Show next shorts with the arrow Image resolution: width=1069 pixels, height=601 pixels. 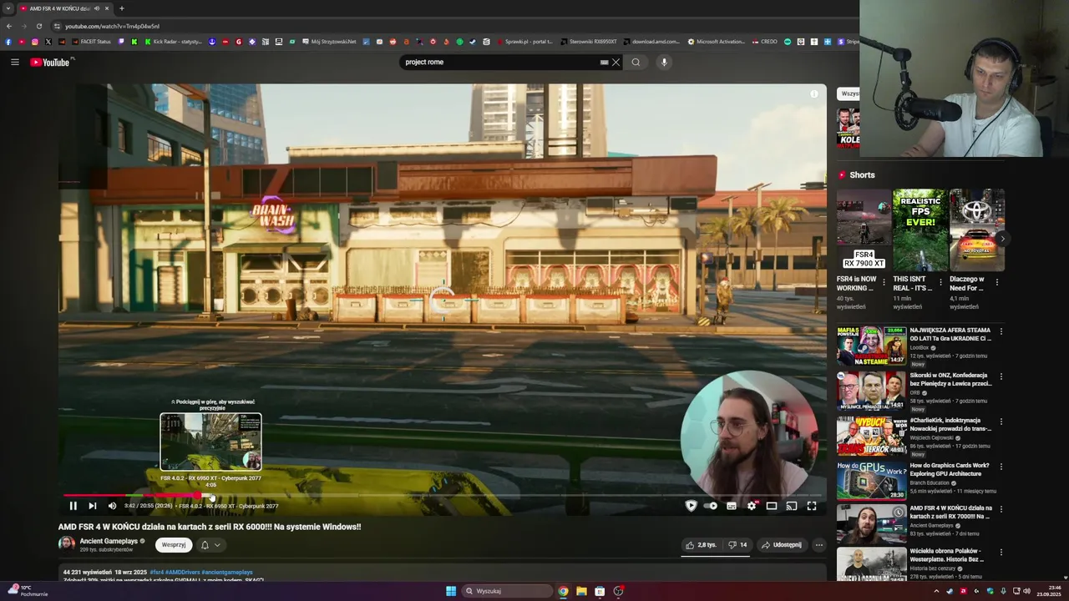pos(1001,239)
